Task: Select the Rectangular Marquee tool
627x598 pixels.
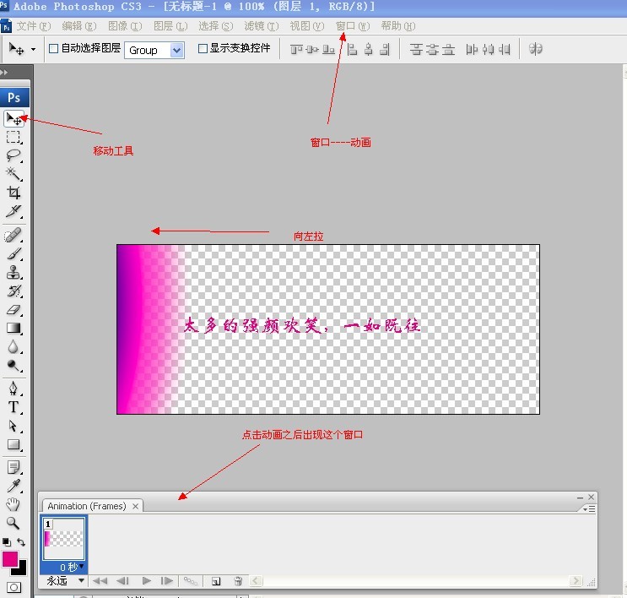Action: coord(14,138)
